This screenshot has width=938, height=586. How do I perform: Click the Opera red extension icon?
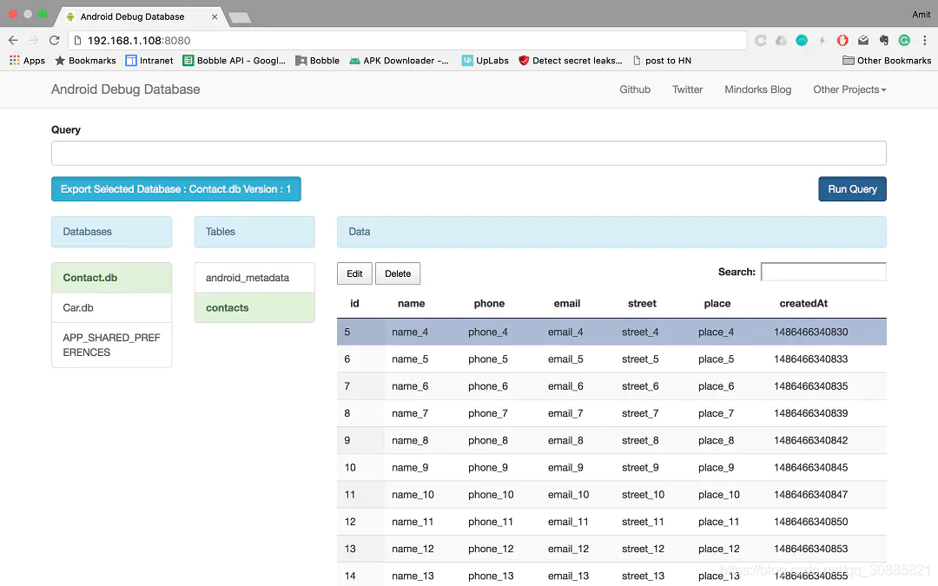click(x=842, y=40)
